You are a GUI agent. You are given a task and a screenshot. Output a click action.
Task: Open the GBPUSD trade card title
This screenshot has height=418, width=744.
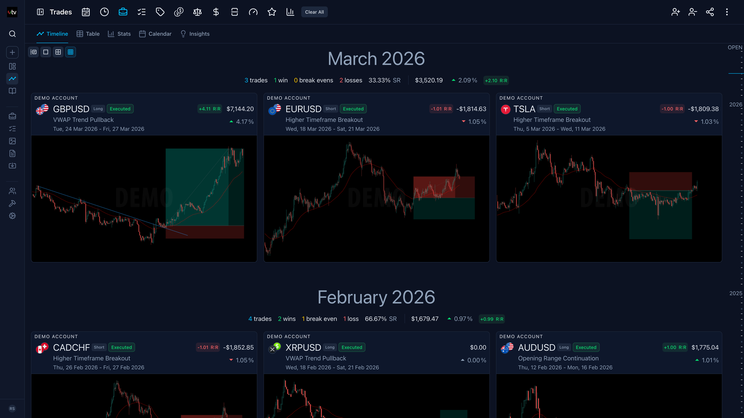coord(71,109)
